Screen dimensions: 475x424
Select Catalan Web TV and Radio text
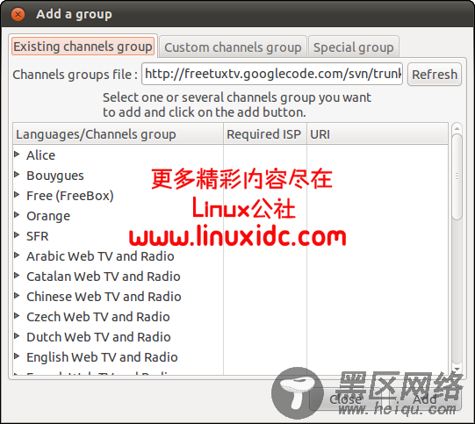click(x=104, y=277)
